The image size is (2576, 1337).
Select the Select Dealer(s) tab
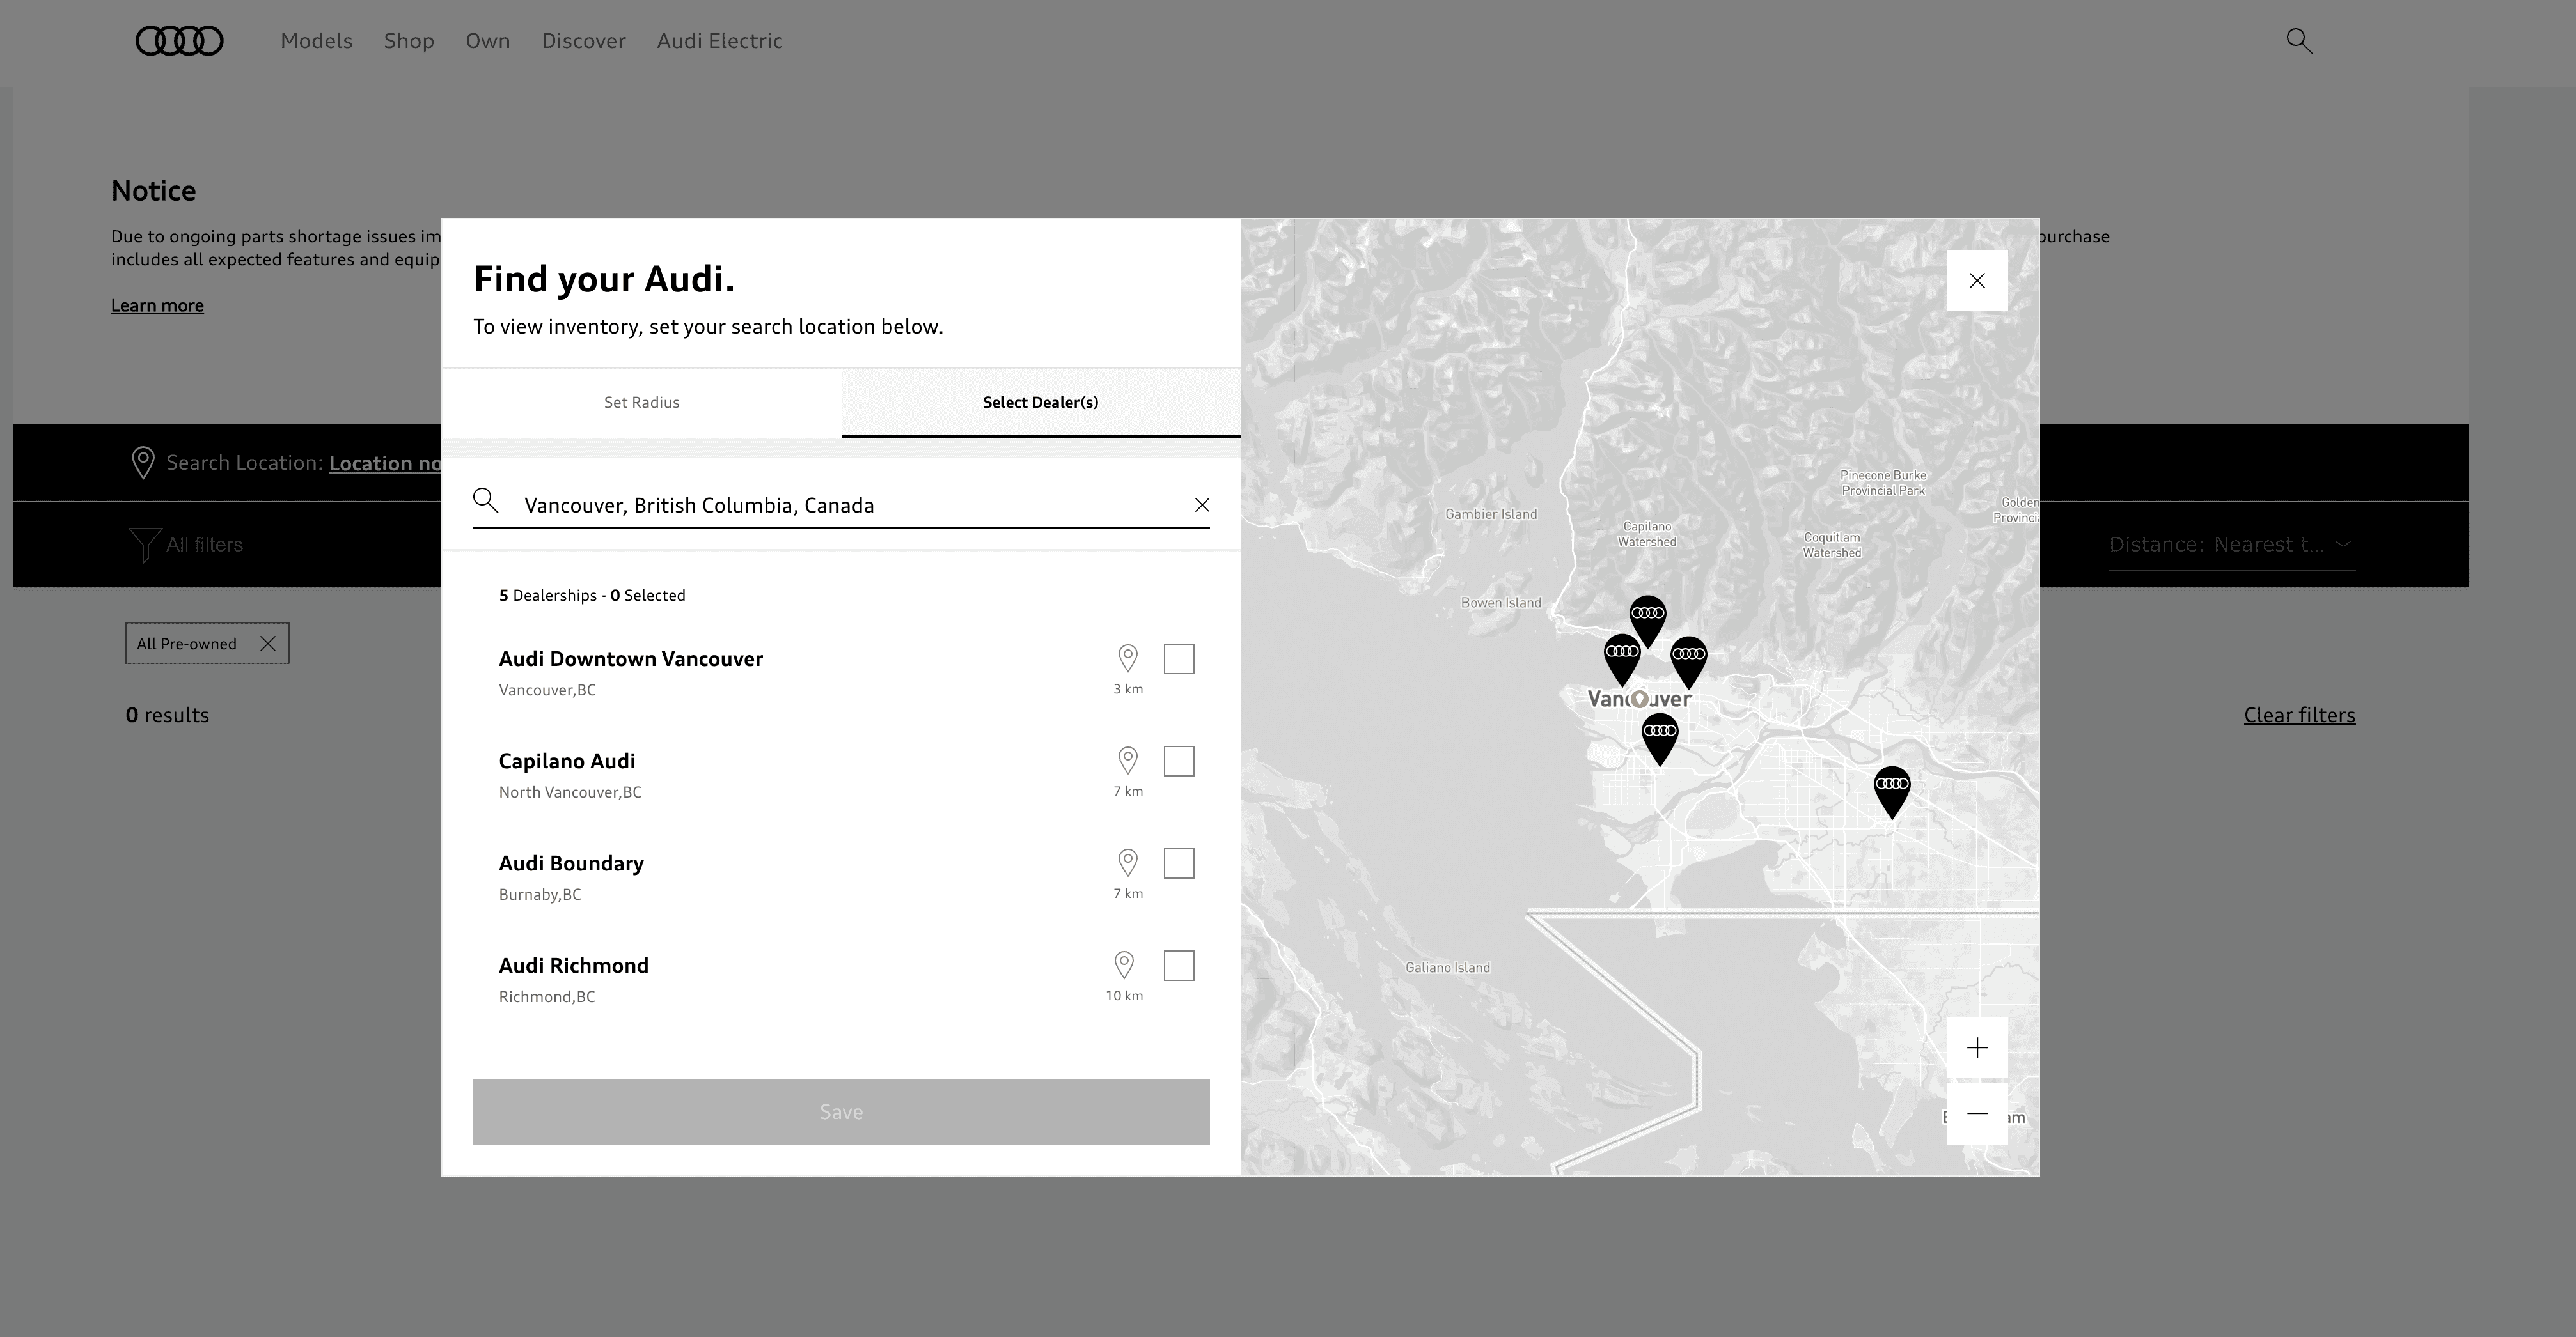coord(1040,402)
